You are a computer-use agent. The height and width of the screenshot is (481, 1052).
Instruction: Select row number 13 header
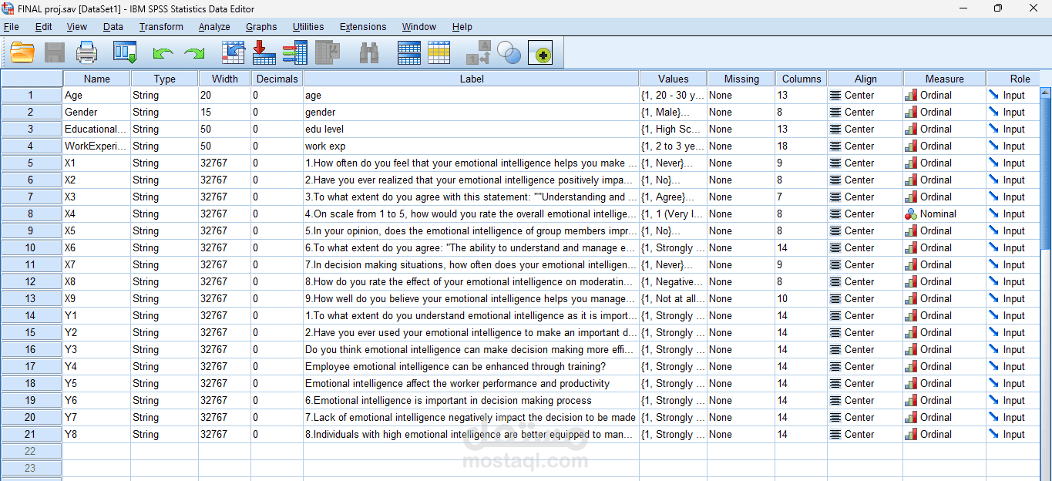point(31,298)
